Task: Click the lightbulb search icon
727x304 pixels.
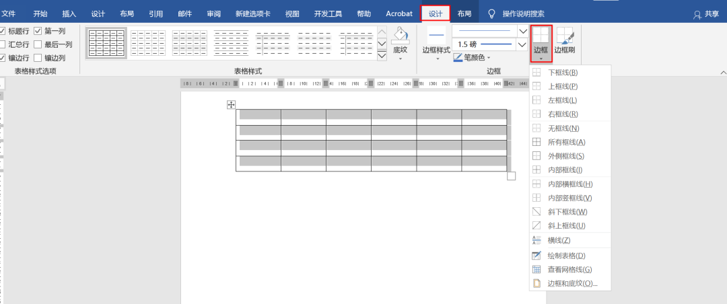Action: (492, 14)
